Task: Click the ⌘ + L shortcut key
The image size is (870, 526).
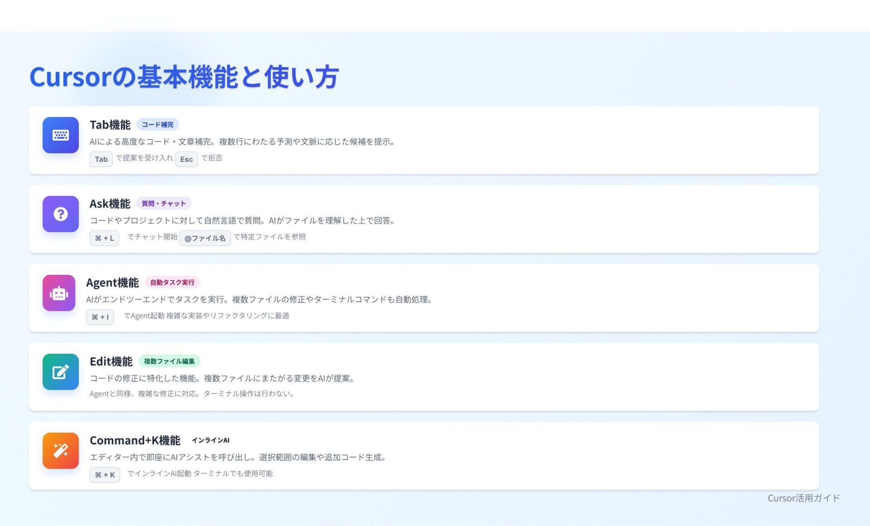Action: [x=104, y=238]
